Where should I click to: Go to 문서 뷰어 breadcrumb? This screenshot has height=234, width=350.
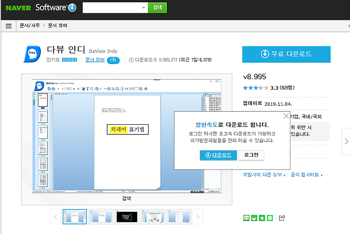(57, 26)
